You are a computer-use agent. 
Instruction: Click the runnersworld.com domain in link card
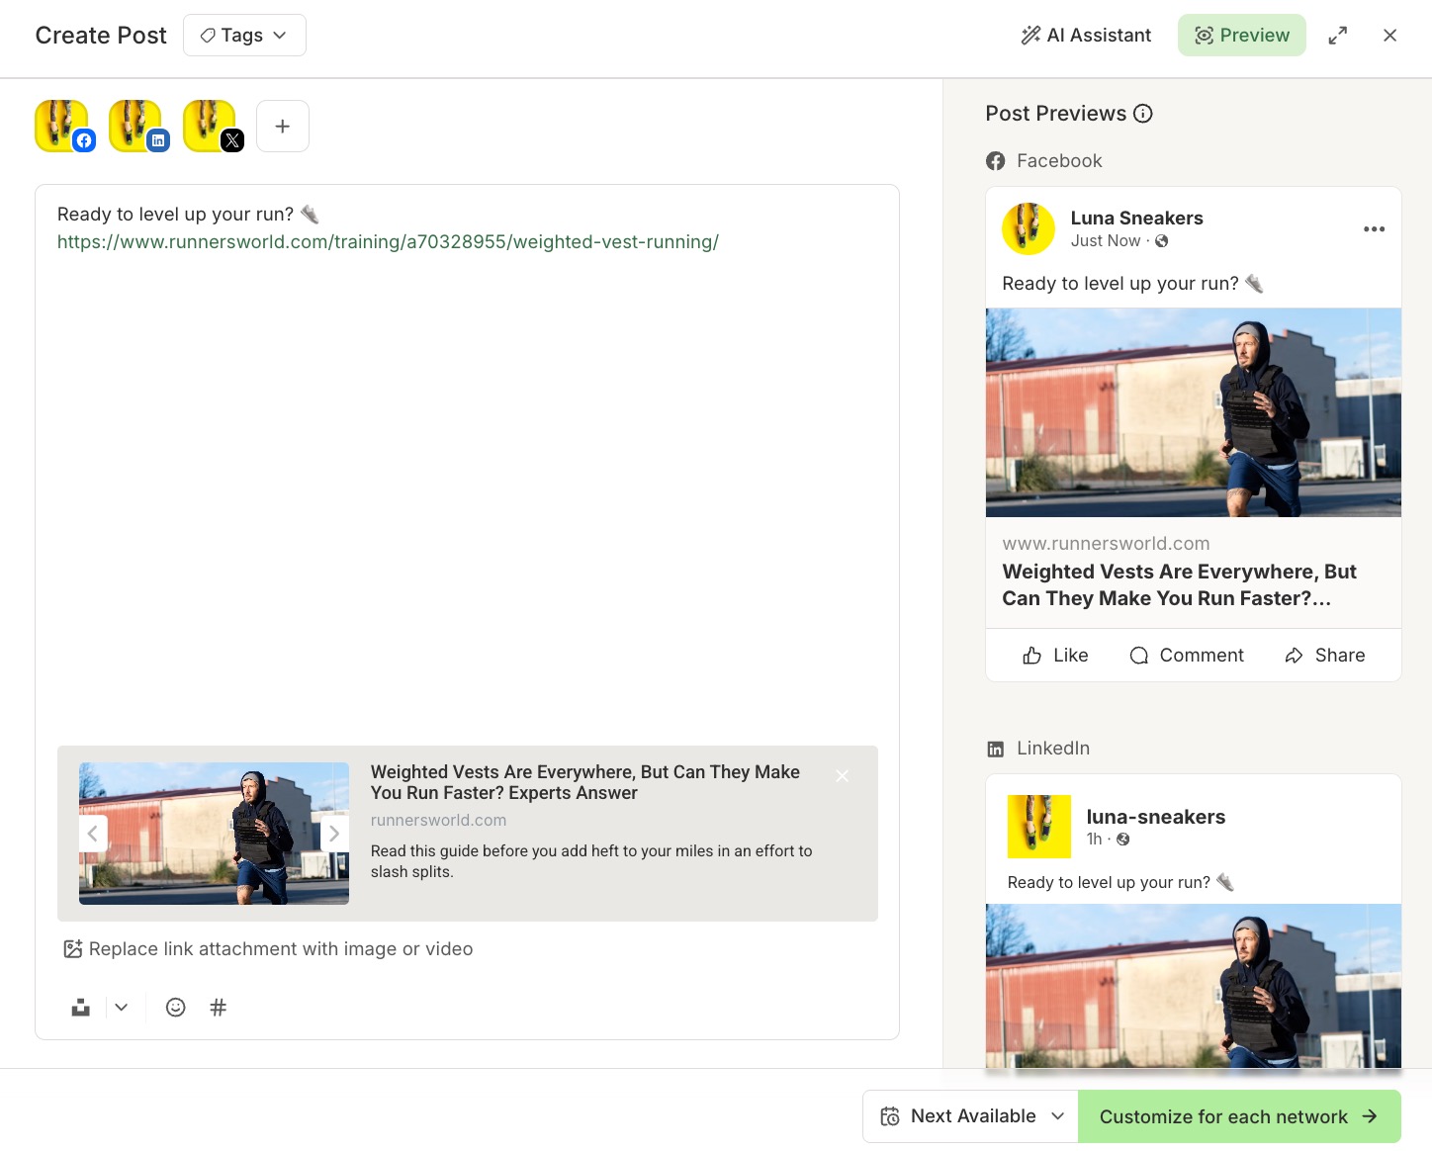tap(438, 821)
